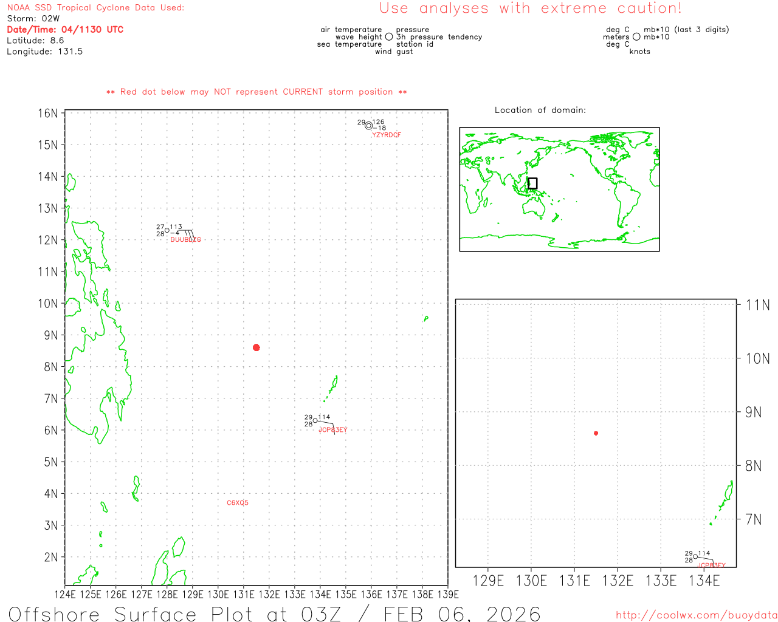Click the Offshore Surface Plot title text
Viewport: 778px width, 622px height.
point(274,613)
